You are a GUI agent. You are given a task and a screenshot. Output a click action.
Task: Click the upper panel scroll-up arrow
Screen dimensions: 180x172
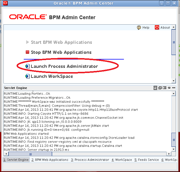pos(174,27)
